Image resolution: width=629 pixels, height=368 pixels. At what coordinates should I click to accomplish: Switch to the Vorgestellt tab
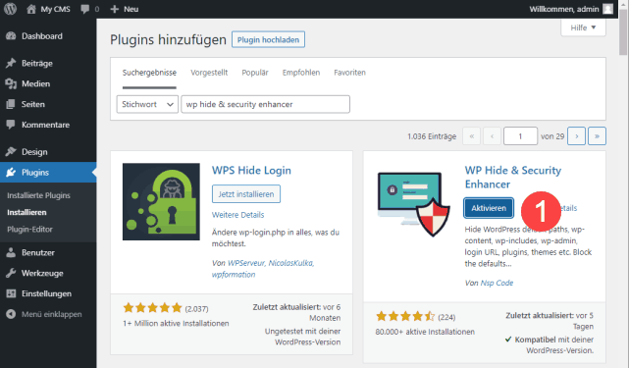pyautogui.click(x=209, y=73)
